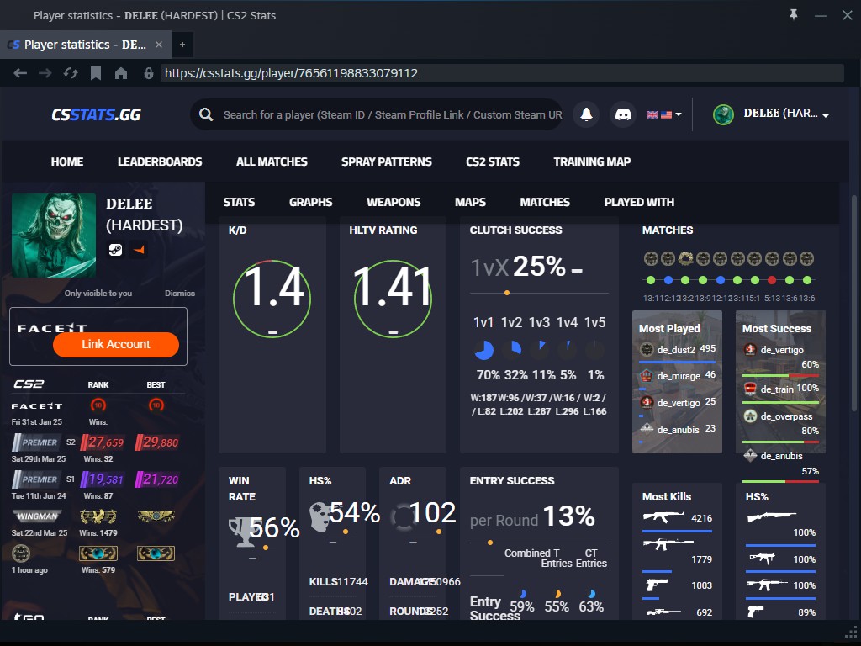Click the orange icon beside Steam icon
Screen dimensions: 861x646
click(139, 249)
